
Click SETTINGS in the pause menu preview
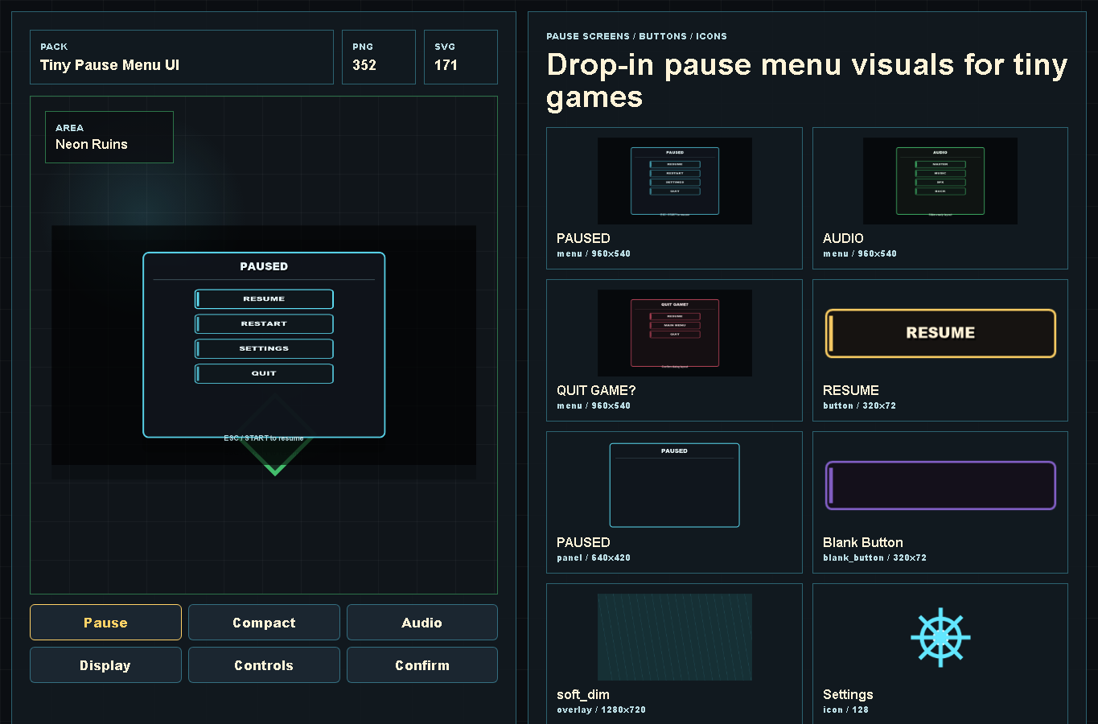[x=264, y=348]
